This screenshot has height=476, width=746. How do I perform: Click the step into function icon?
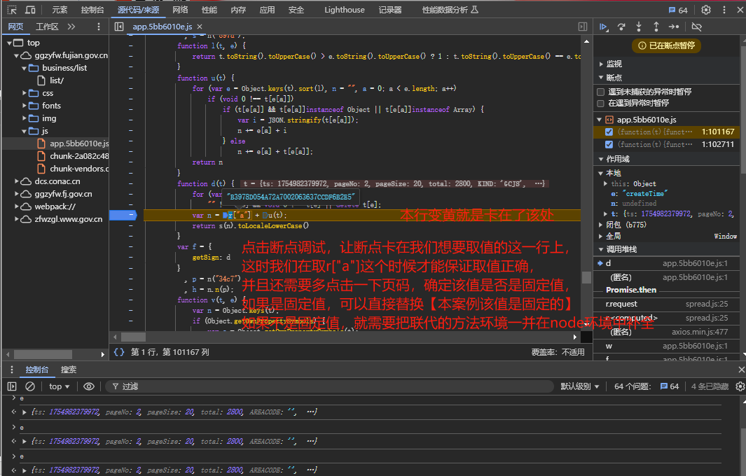coord(639,27)
